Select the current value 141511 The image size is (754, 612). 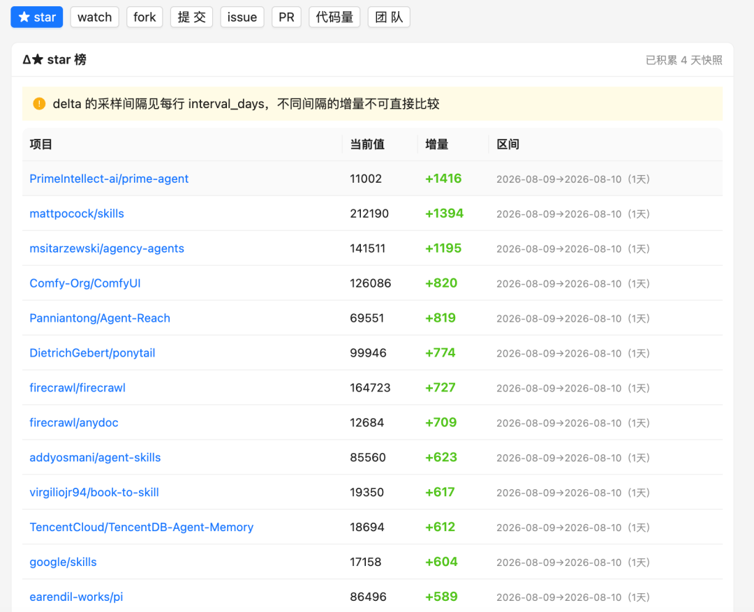coord(368,248)
